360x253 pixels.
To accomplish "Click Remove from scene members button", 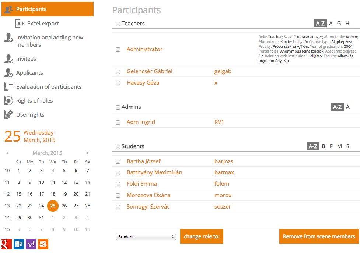I will click(x=319, y=236).
